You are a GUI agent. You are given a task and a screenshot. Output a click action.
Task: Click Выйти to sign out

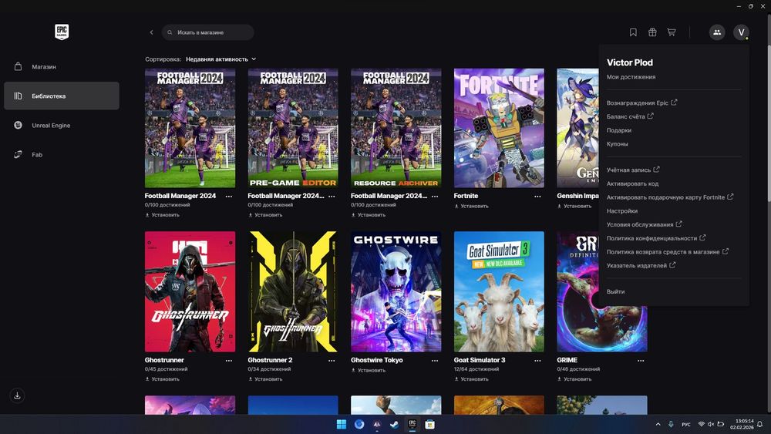click(x=615, y=291)
